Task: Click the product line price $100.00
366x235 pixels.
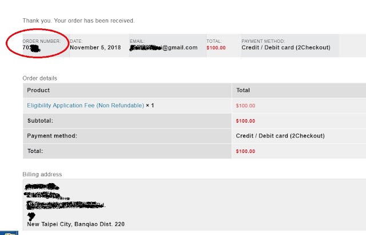Action: [245, 106]
